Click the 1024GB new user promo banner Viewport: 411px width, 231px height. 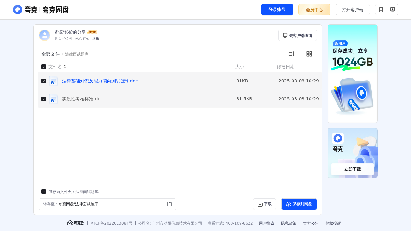click(353, 73)
